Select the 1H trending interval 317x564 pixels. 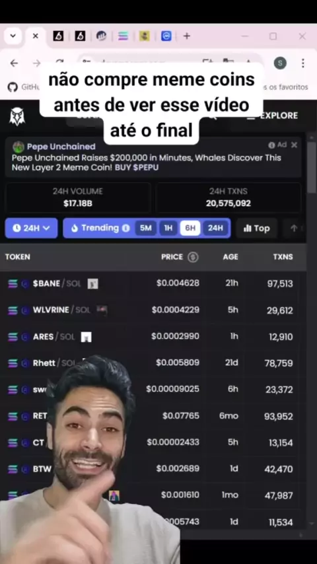coord(168,228)
